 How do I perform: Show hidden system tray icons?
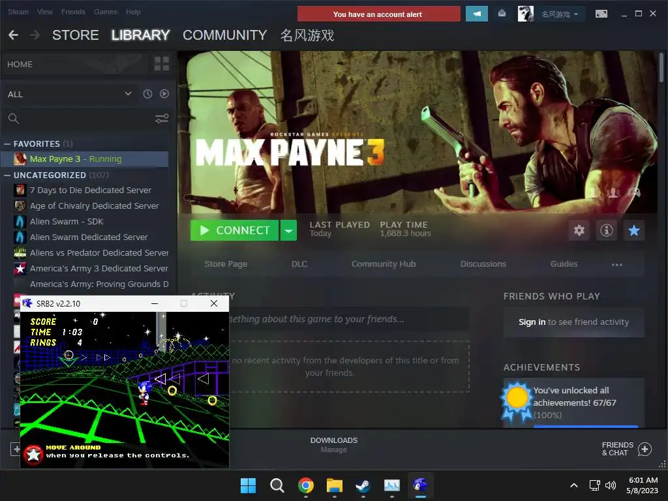point(574,485)
